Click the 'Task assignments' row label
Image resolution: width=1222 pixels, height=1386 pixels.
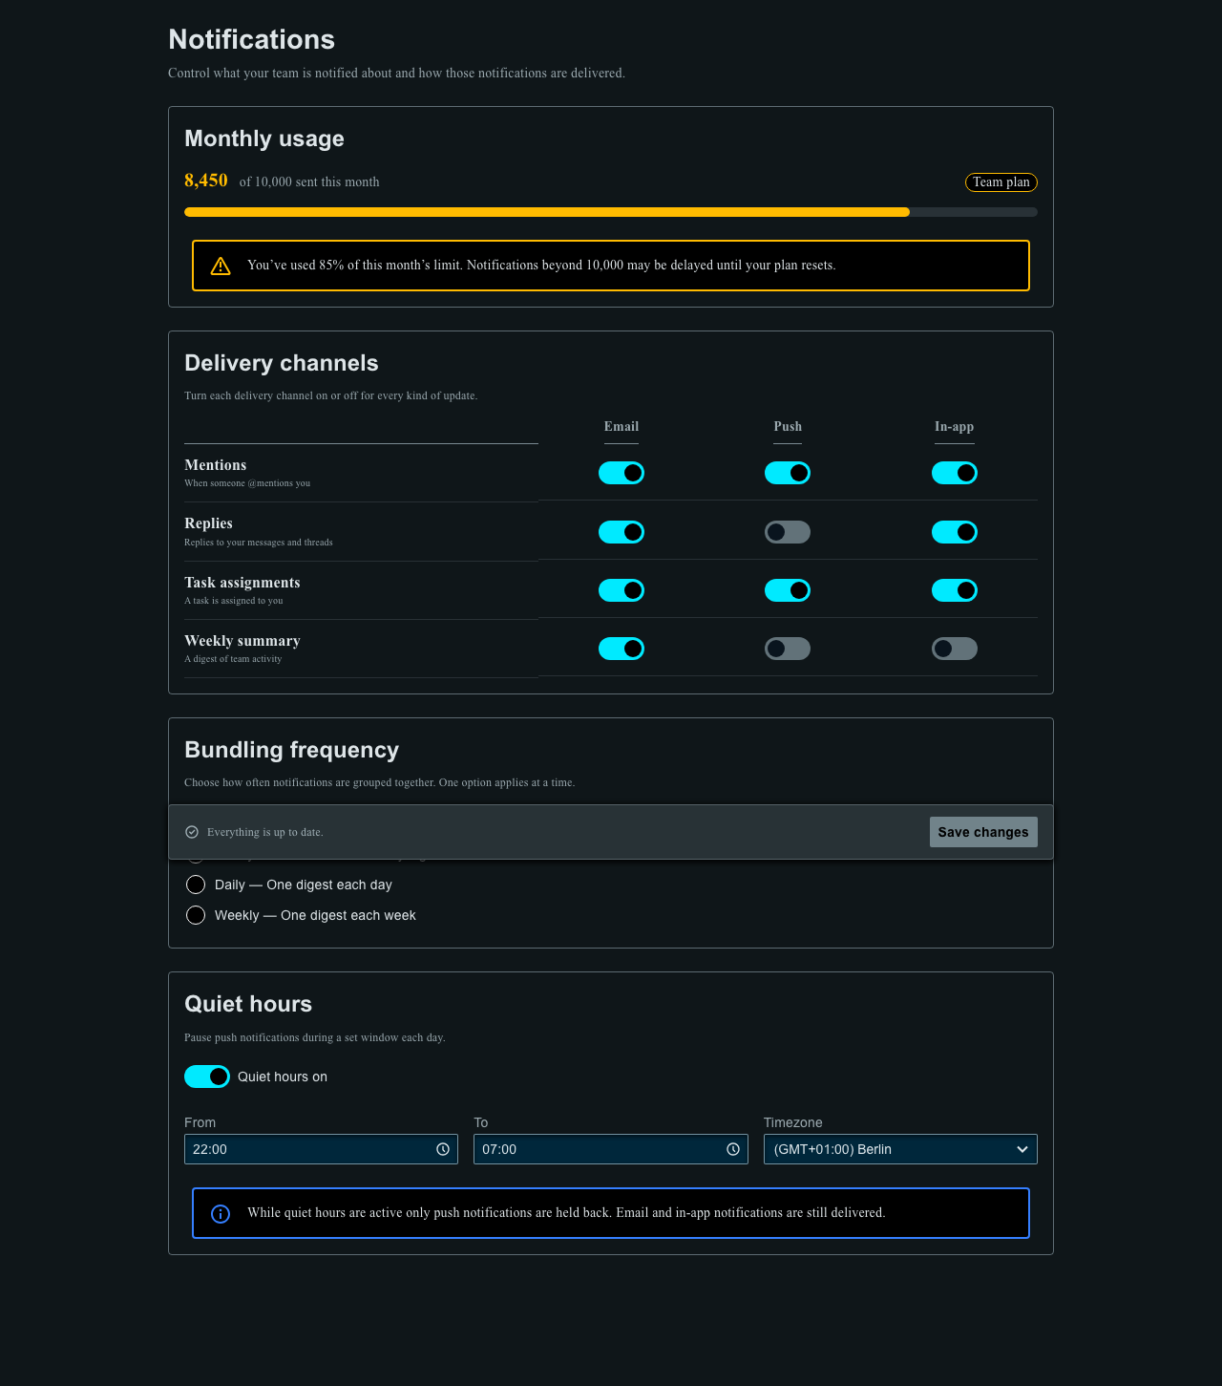click(242, 583)
